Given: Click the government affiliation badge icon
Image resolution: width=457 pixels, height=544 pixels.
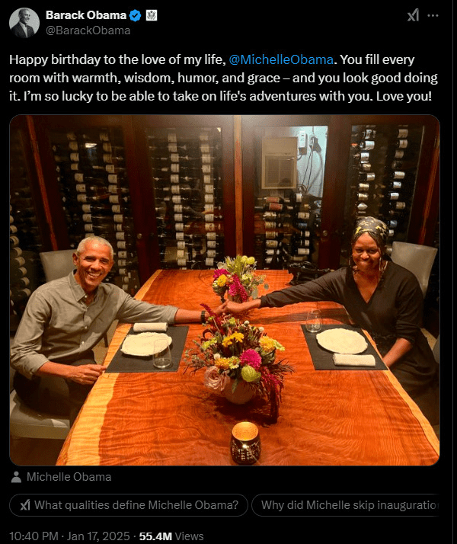Looking at the screenshot, I should (151, 15).
